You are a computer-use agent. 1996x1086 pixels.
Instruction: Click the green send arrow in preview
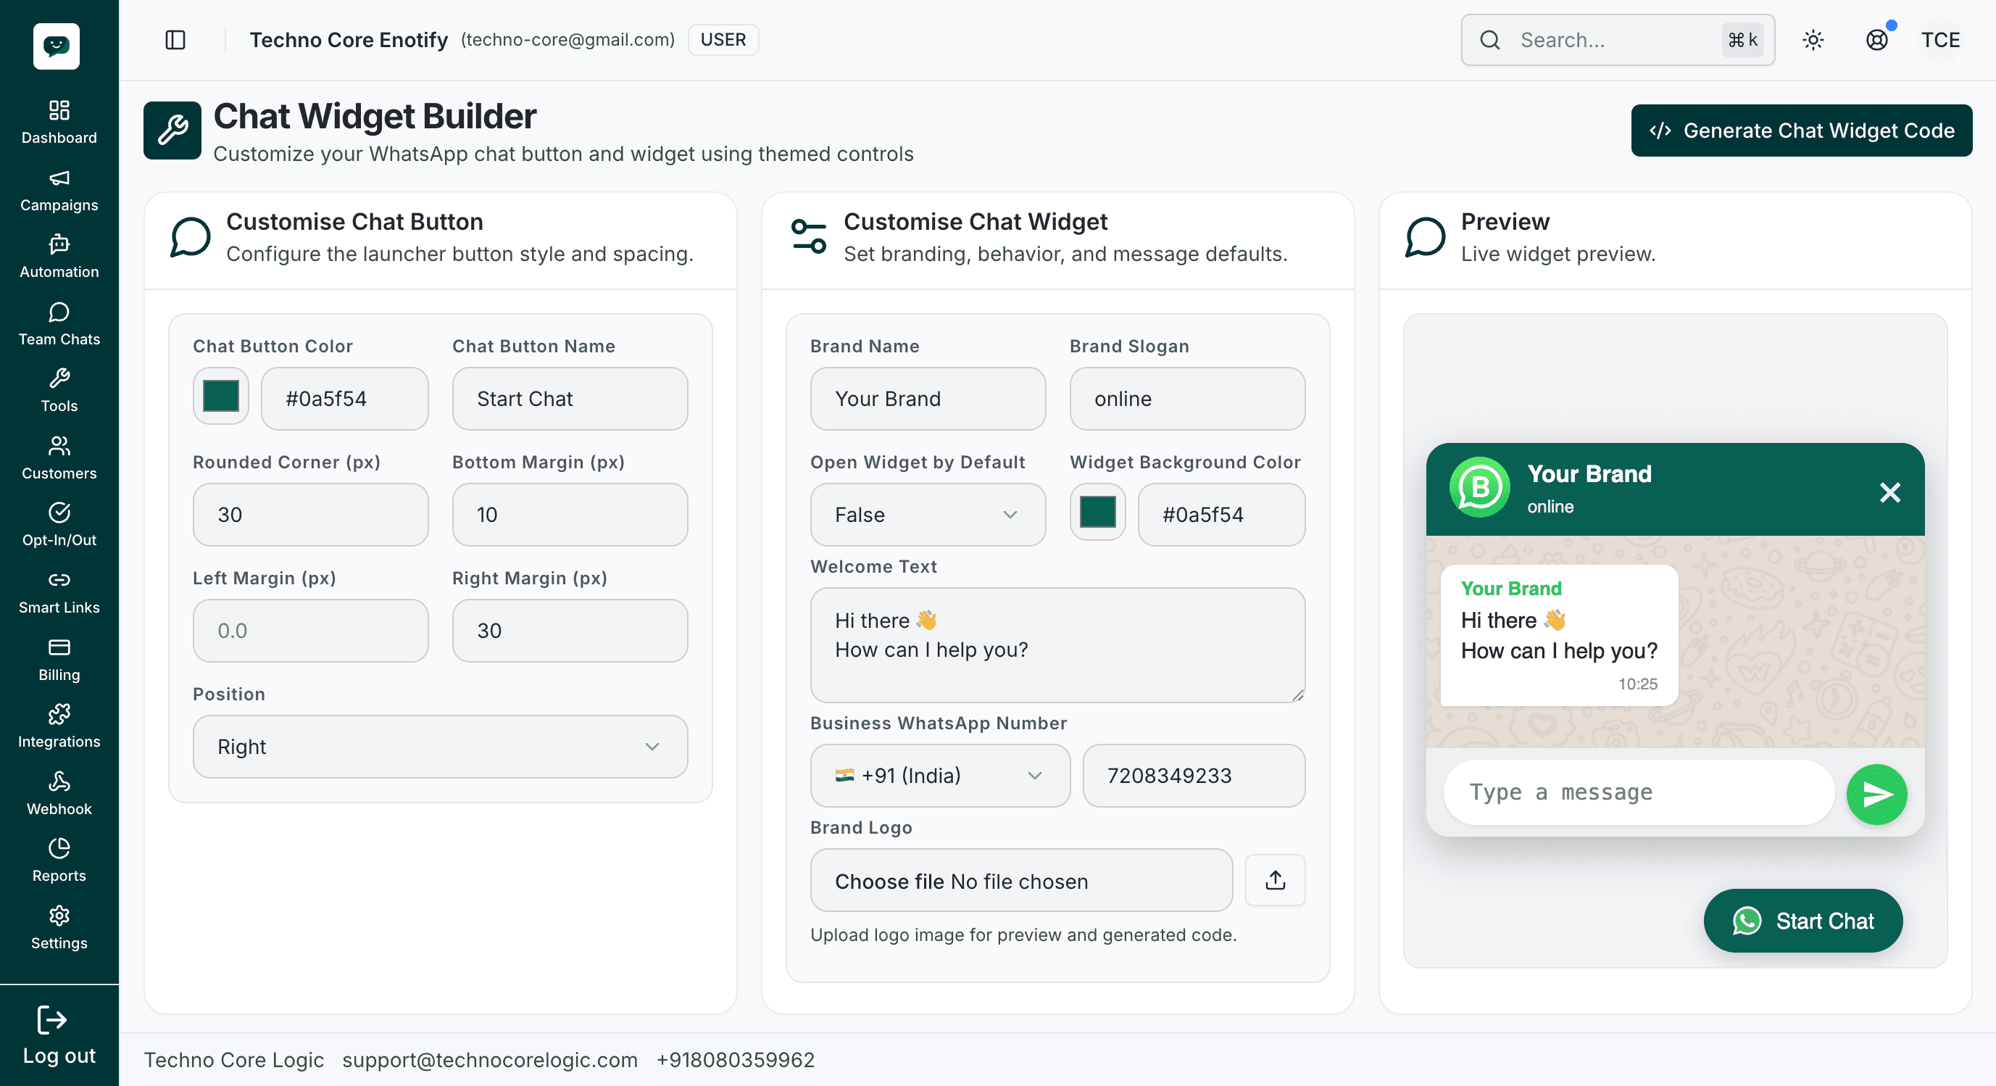[x=1876, y=794]
